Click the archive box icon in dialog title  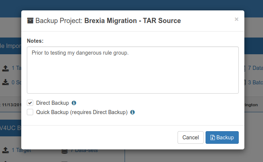point(30,21)
